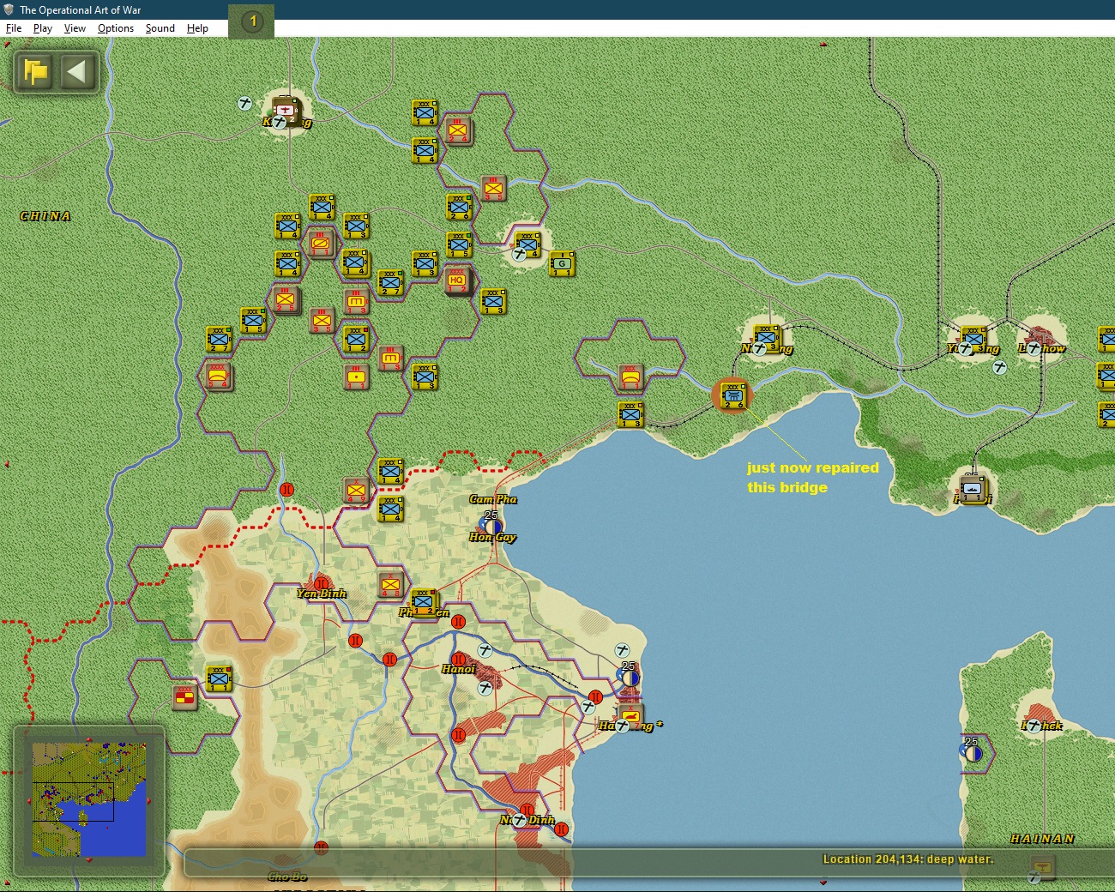Select the red unit counter at Haiphong
This screenshot has width=1115, height=892.
[x=630, y=716]
